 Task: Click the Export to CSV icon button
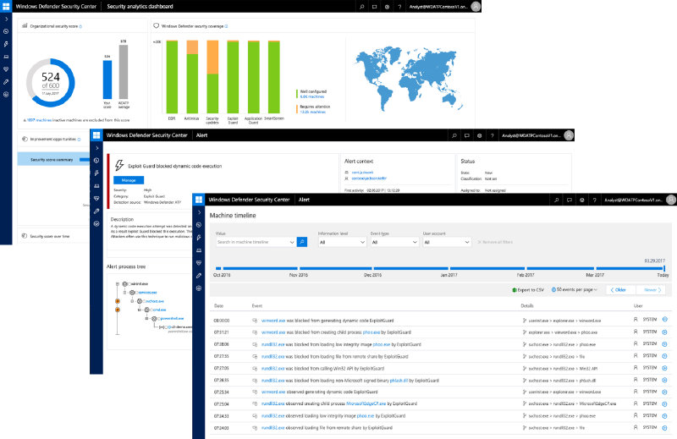point(515,289)
